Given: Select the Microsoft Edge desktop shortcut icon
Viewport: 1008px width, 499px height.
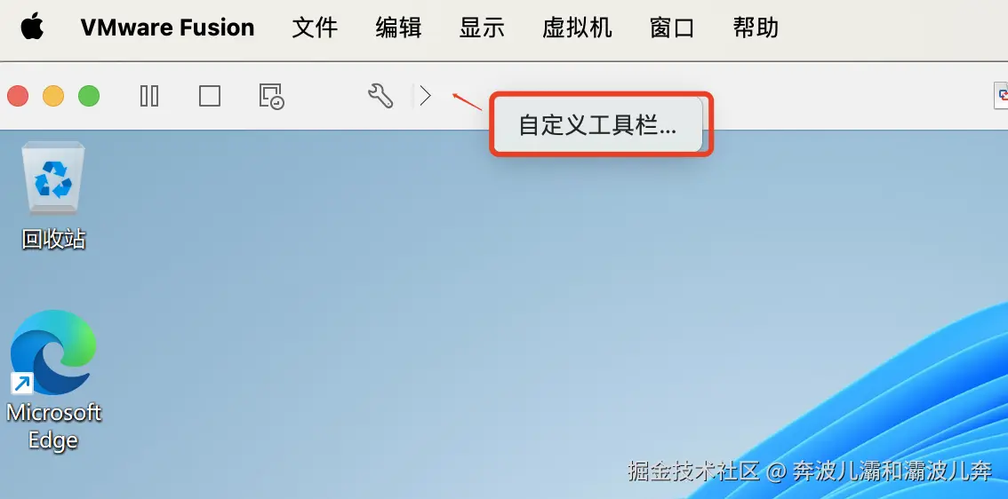Looking at the screenshot, I should click(x=54, y=380).
